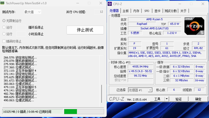Image resolution: width=209 pixels, height=118 pixels.
Task: Close the CPU-Z window
Action: coord(203,4)
